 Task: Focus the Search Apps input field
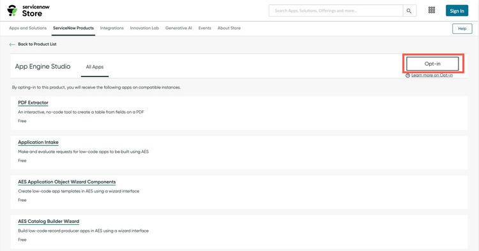pyautogui.click(x=336, y=11)
